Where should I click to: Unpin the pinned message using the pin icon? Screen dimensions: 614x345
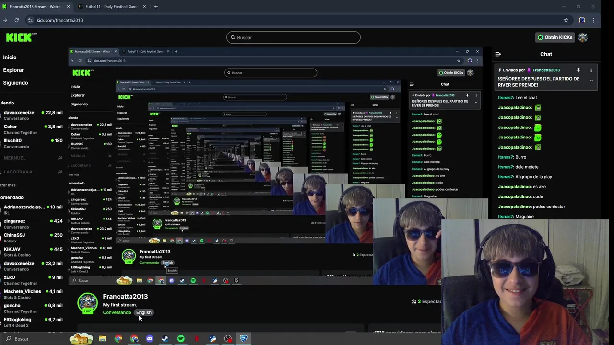tap(578, 70)
